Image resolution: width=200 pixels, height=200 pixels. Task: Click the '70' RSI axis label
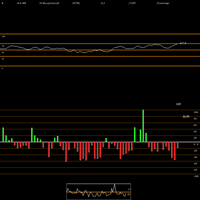3,46
